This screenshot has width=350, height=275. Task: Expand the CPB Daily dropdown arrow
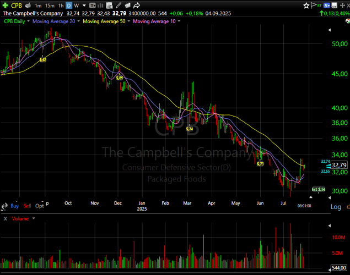28,21
